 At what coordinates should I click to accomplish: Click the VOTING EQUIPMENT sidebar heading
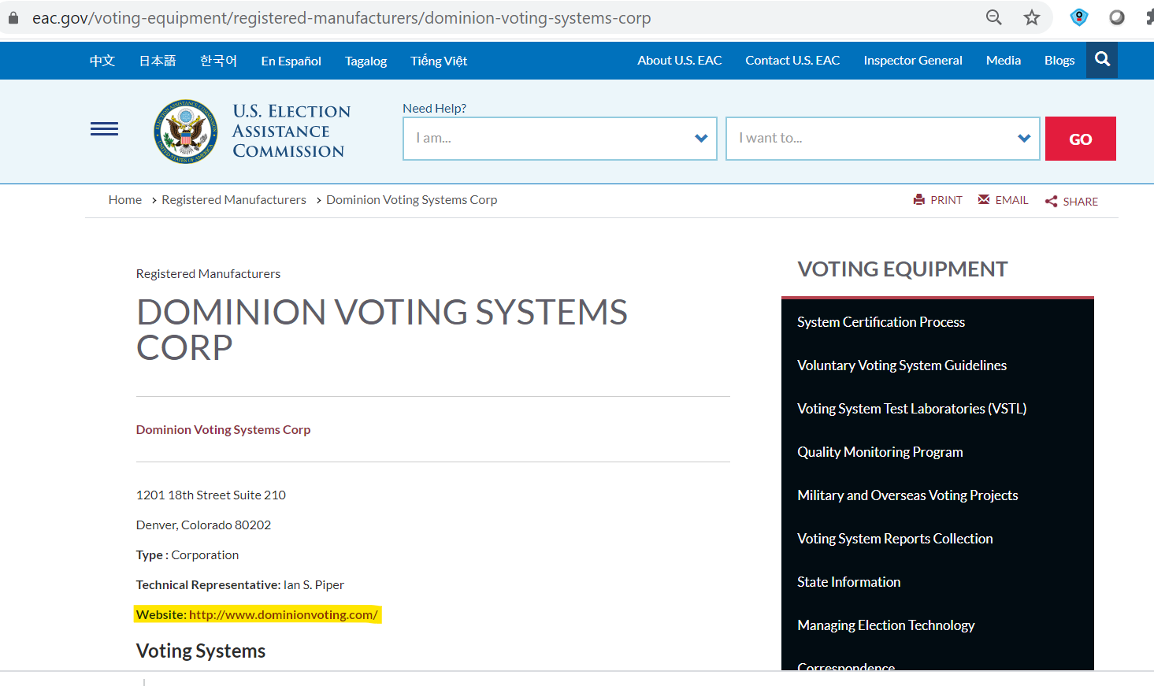click(x=902, y=269)
